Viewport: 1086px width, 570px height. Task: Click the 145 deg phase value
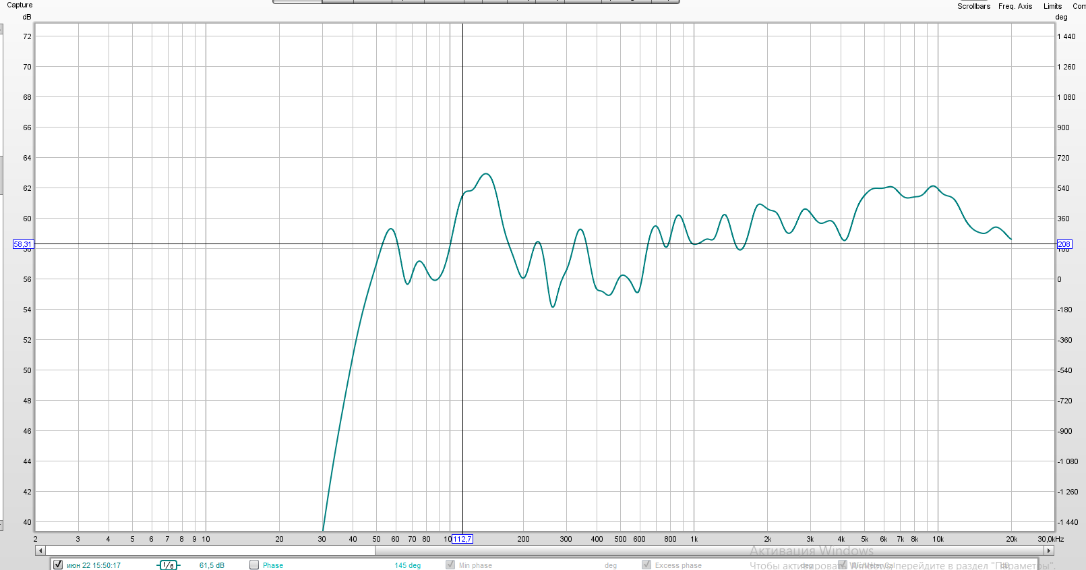(x=407, y=565)
